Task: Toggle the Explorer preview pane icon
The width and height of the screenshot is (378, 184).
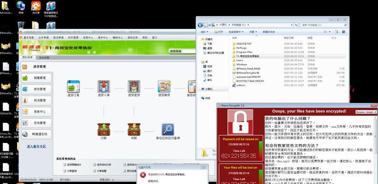Action: [336, 32]
